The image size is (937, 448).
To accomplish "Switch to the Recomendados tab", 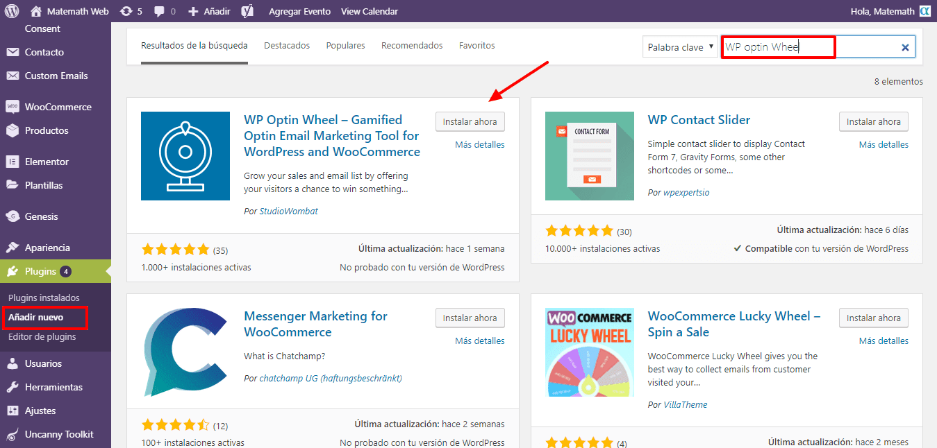I will (x=412, y=46).
